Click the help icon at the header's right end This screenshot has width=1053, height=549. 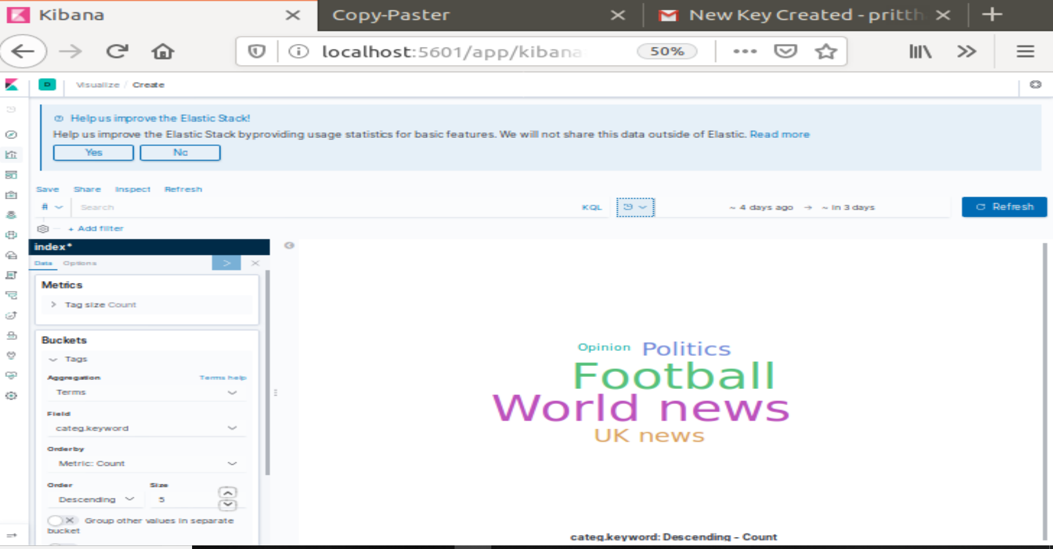pyautogui.click(x=1036, y=84)
